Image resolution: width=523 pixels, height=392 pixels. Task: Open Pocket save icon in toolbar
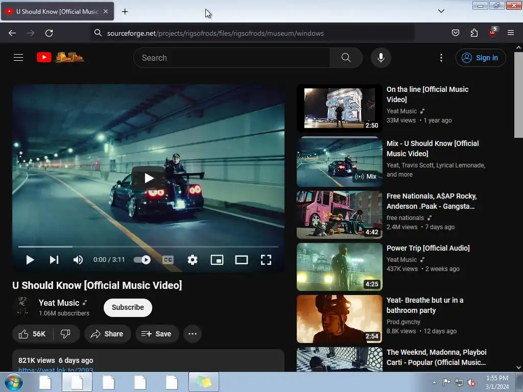click(x=455, y=33)
